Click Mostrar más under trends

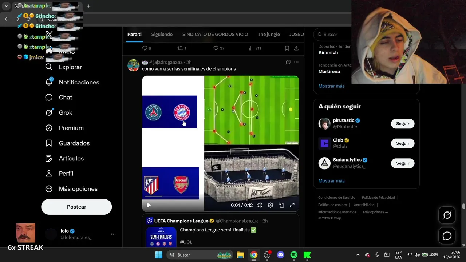point(331,86)
